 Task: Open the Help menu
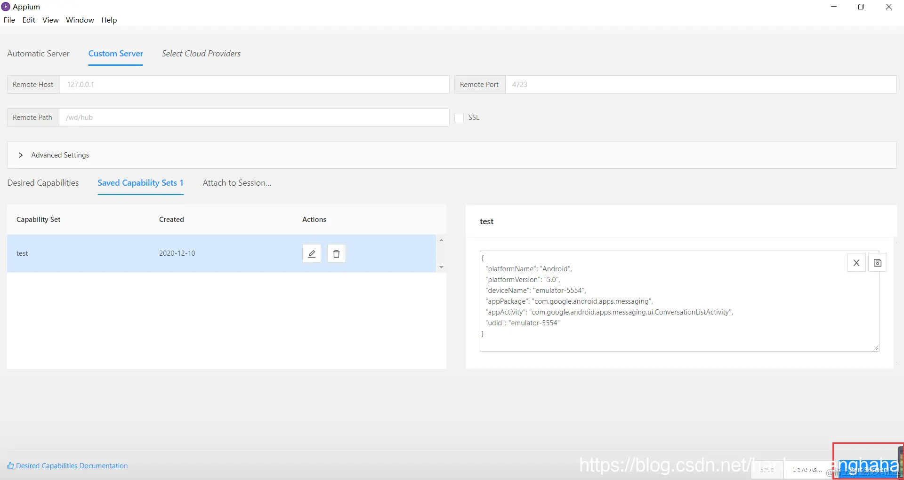coord(109,20)
